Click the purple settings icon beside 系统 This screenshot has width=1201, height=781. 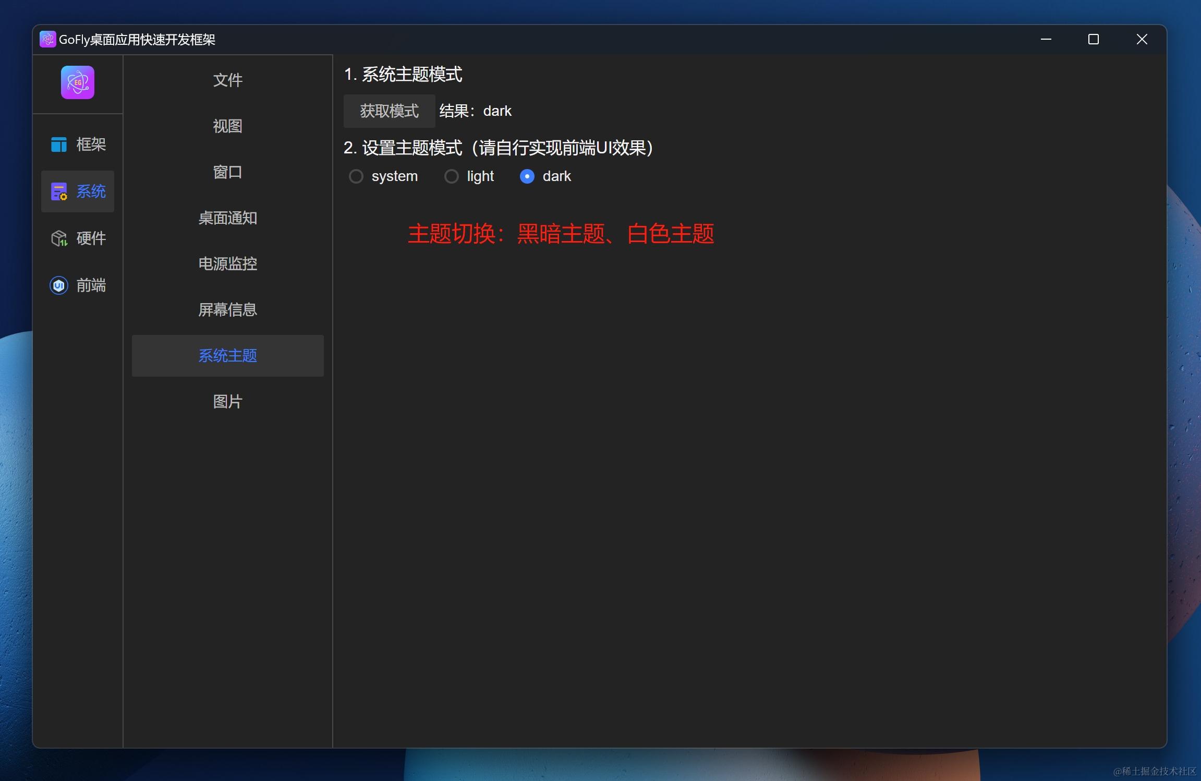click(59, 191)
